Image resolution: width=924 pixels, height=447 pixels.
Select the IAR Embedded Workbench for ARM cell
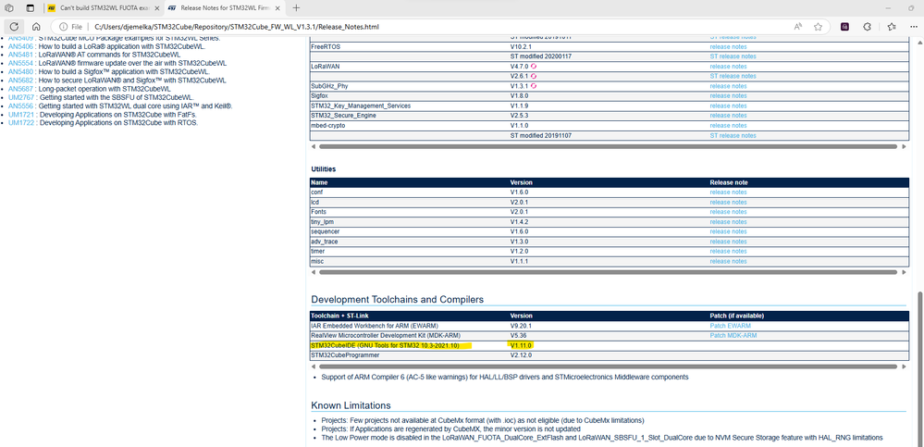coord(410,326)
